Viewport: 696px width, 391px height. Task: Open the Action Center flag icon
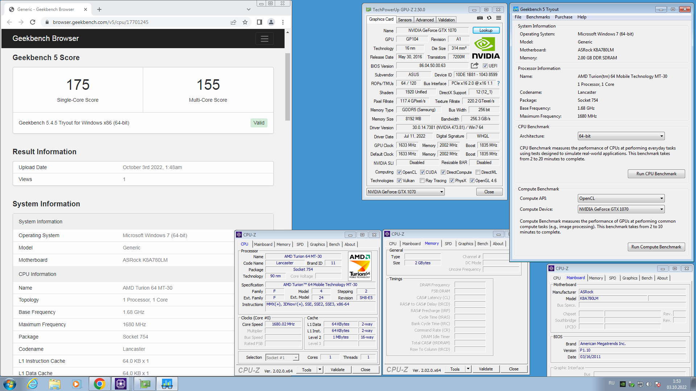pos(657,384)
